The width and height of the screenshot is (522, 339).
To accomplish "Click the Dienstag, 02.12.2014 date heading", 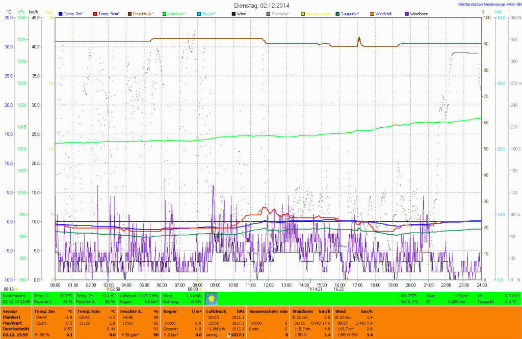I will click(x=260, y=5).
